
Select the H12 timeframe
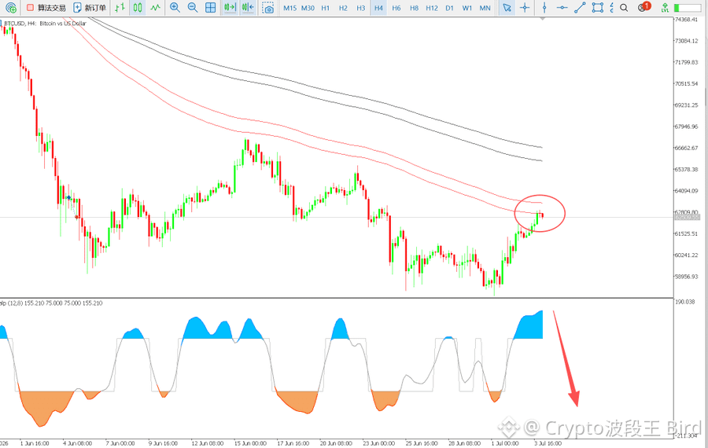pyautogui.click(x=432, y=8)
